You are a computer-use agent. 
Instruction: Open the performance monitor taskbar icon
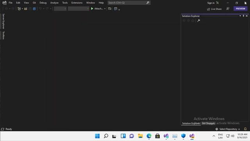point(175,136)
